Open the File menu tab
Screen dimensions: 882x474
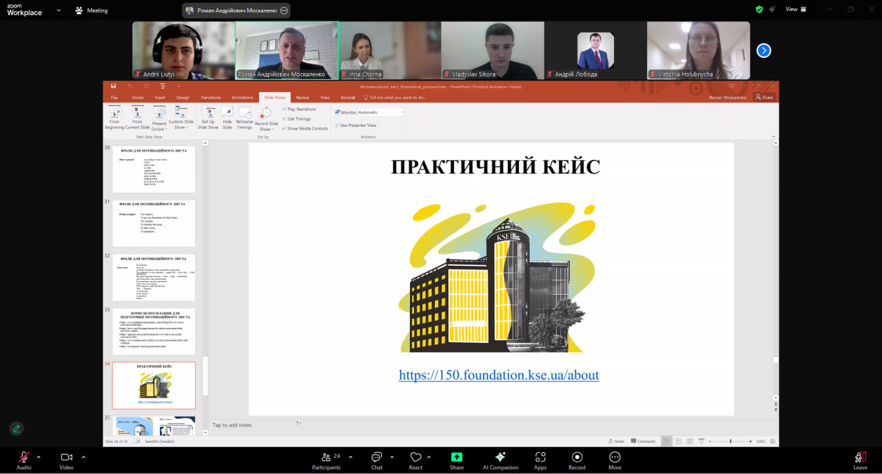(x=114, y=97)
